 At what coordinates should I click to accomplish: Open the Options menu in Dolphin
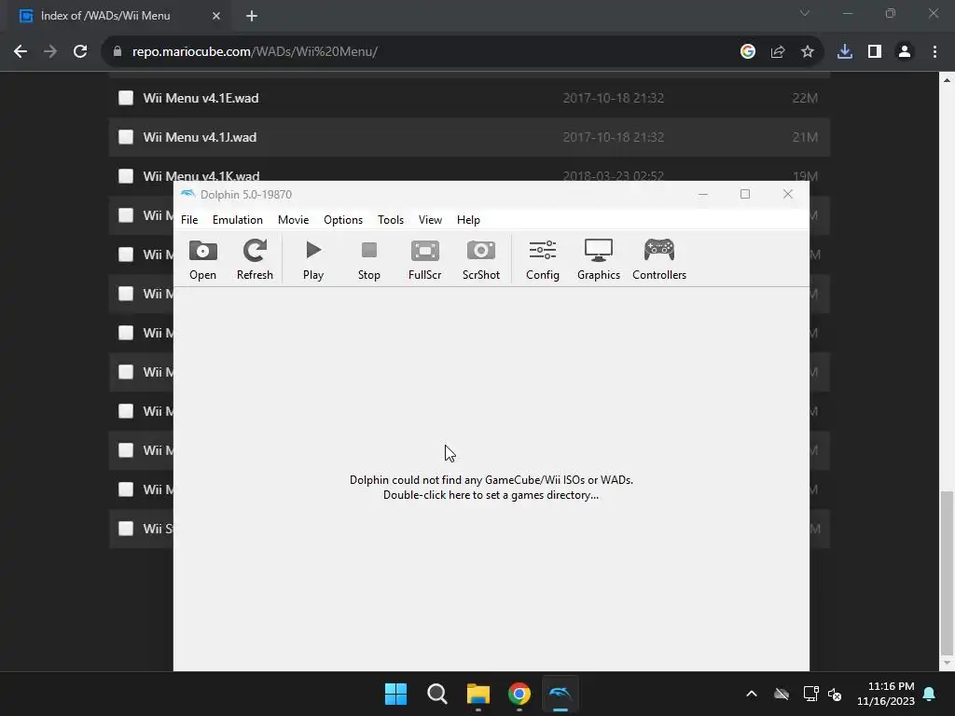pyautogui.click(x=343, y=220)
